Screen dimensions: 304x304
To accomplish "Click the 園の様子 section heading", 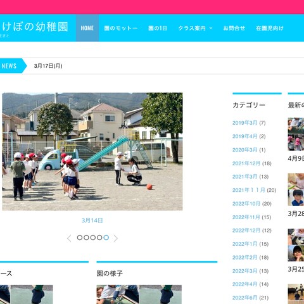I will pyautogui.click(x=110, y=274).
